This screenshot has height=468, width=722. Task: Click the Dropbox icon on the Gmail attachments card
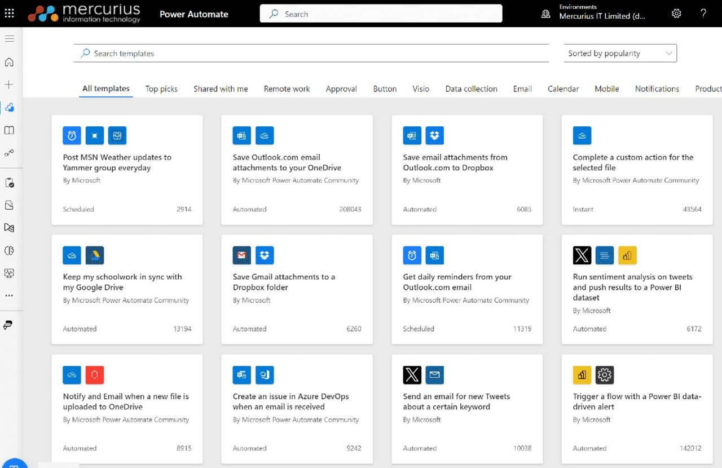pos(265,255)
